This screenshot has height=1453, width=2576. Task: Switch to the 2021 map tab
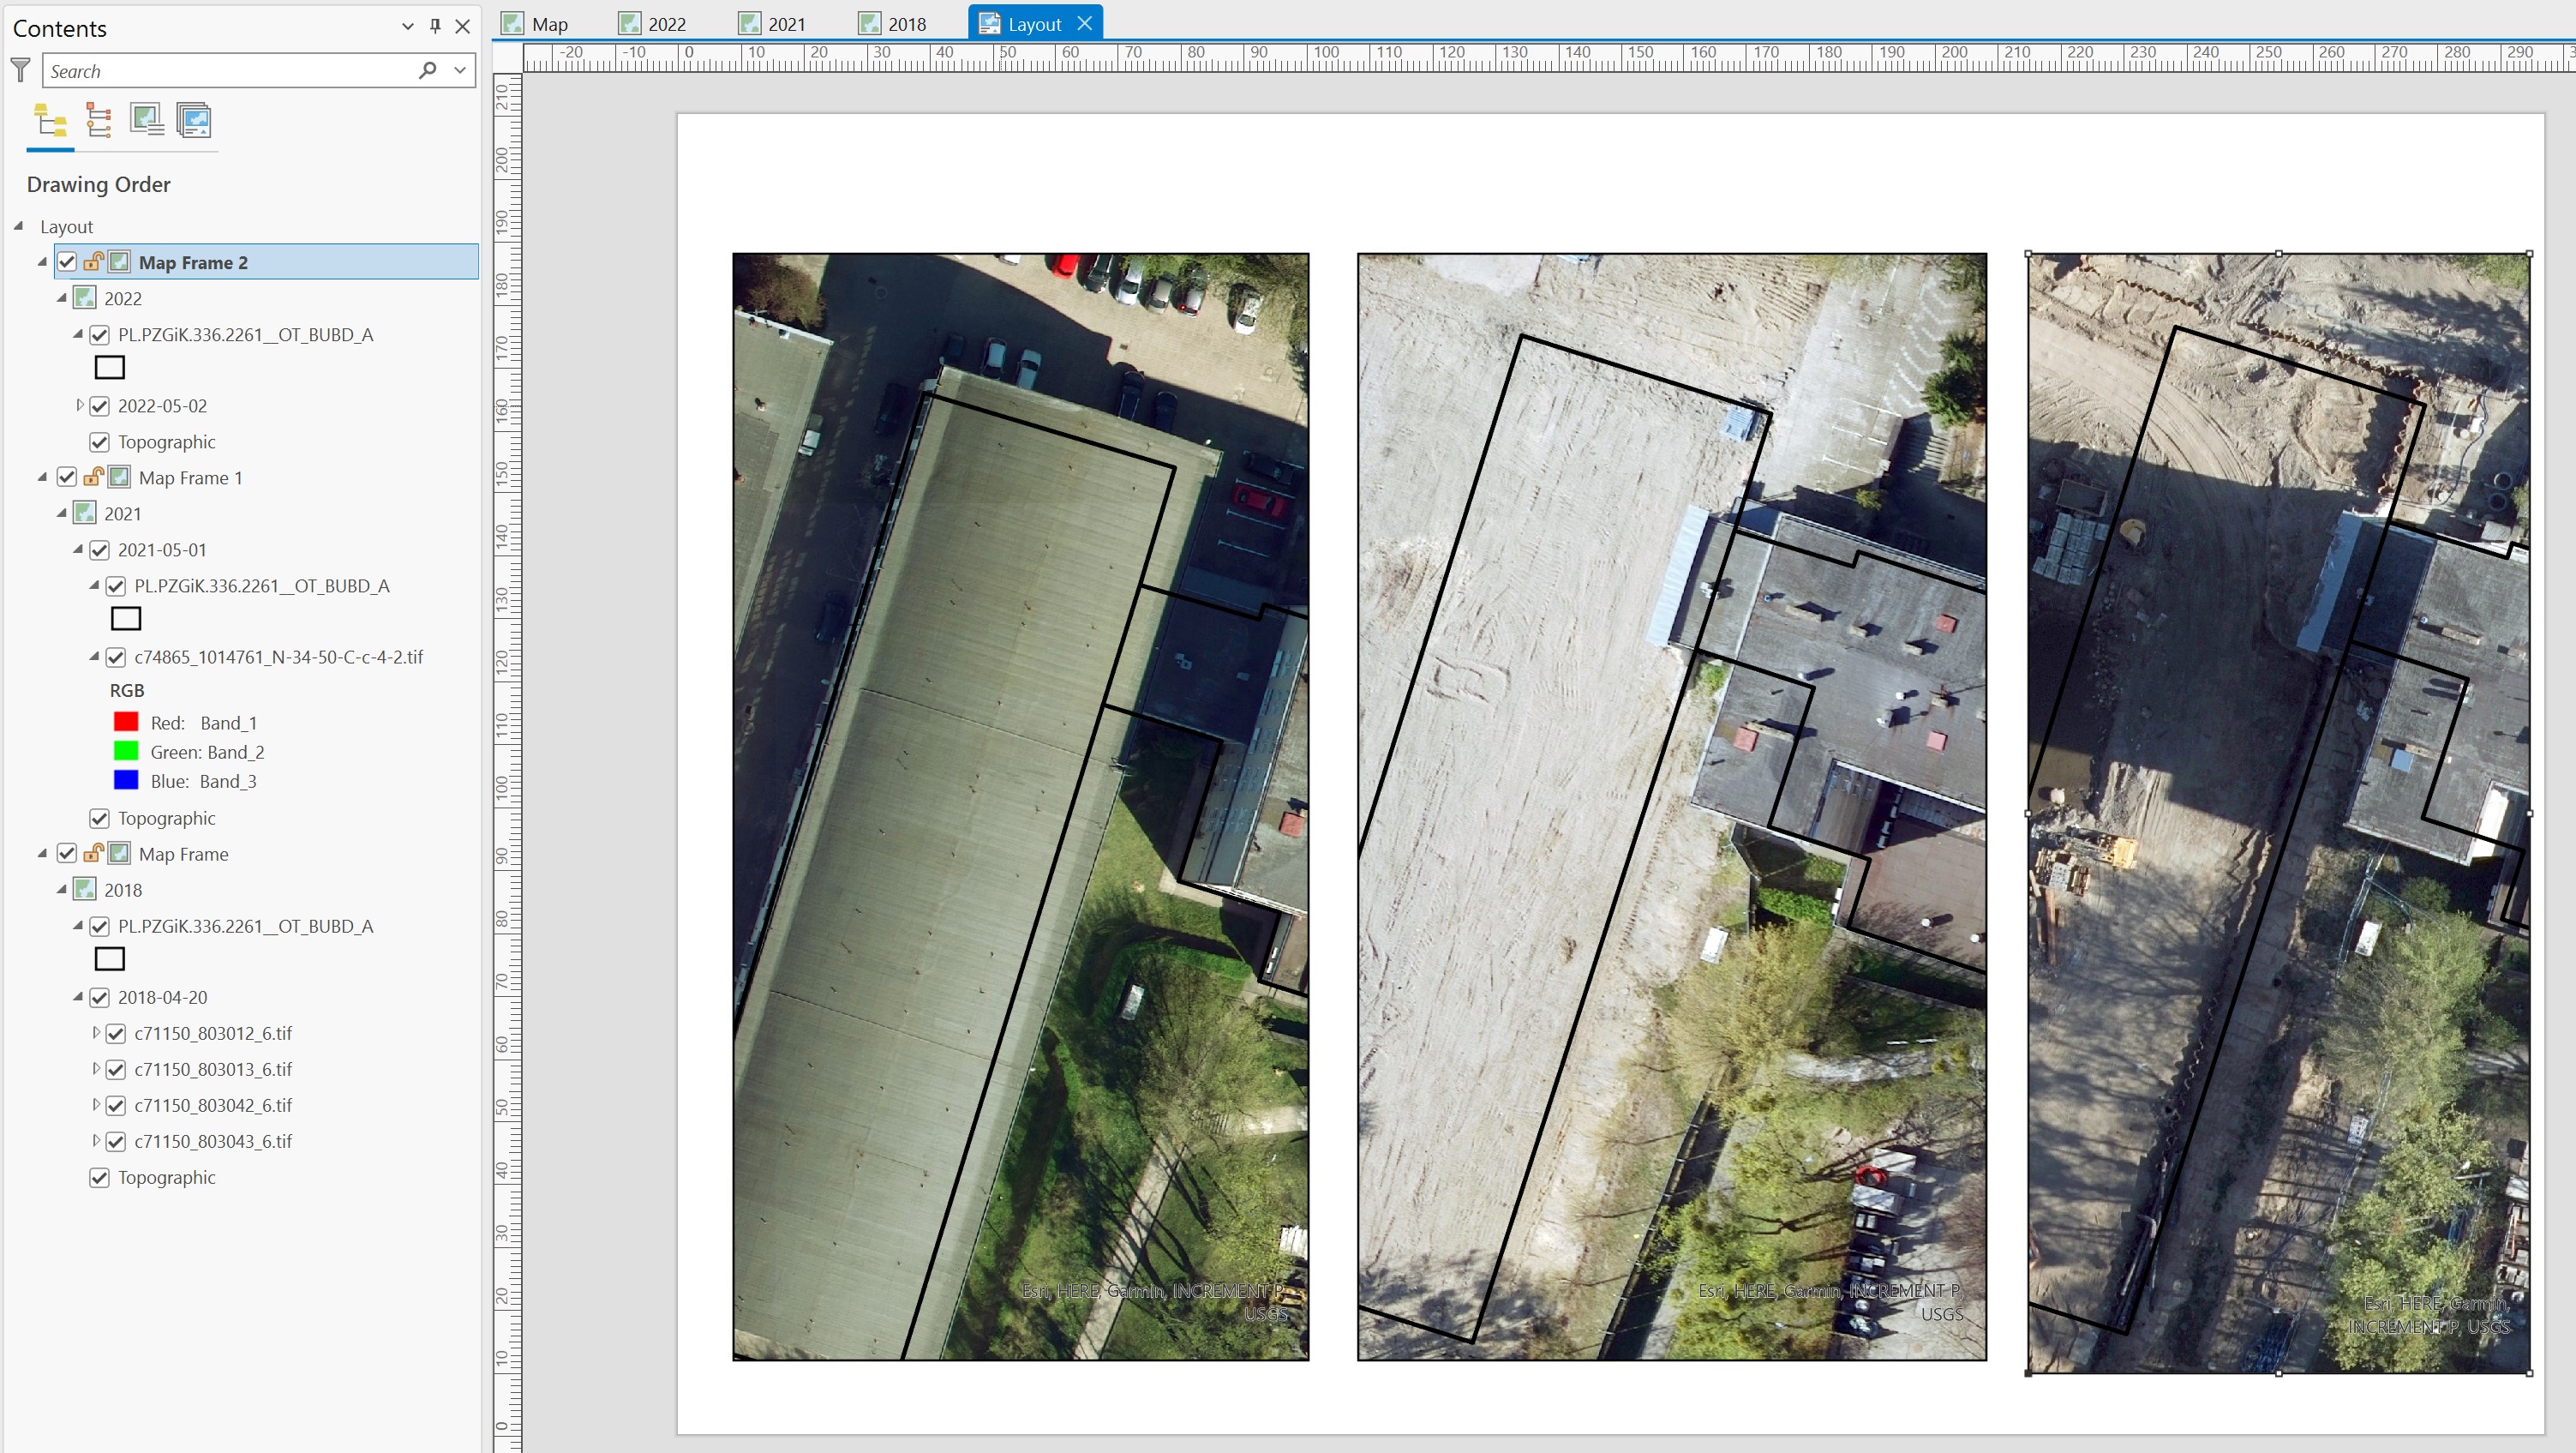click(773, 23)
